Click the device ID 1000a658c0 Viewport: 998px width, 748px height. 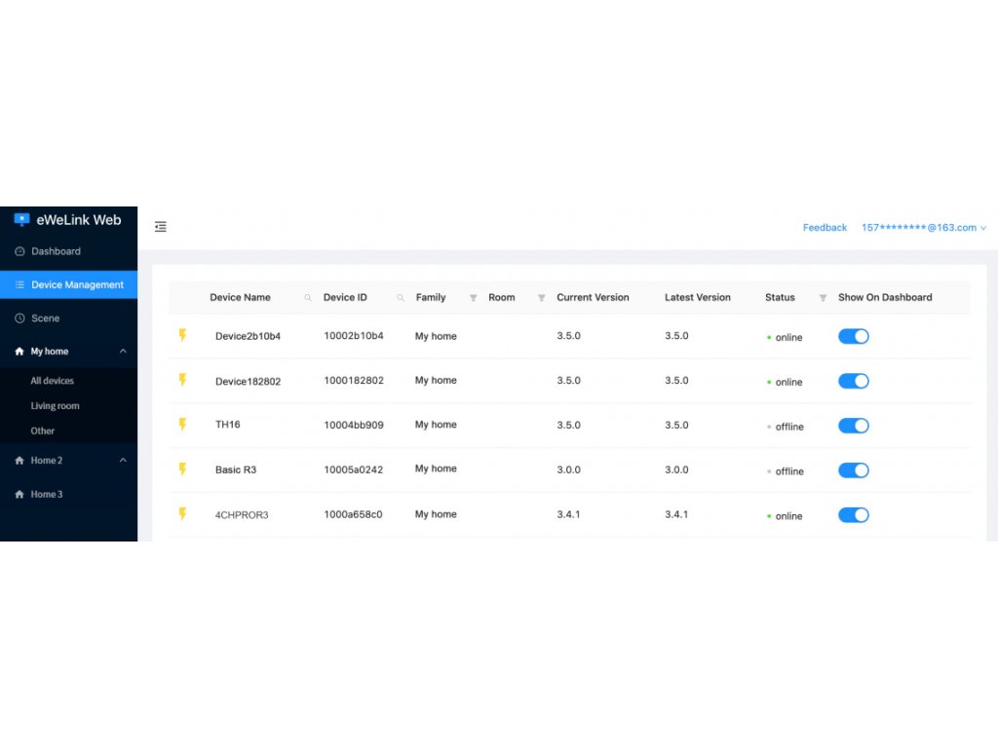tap(353, 514)
